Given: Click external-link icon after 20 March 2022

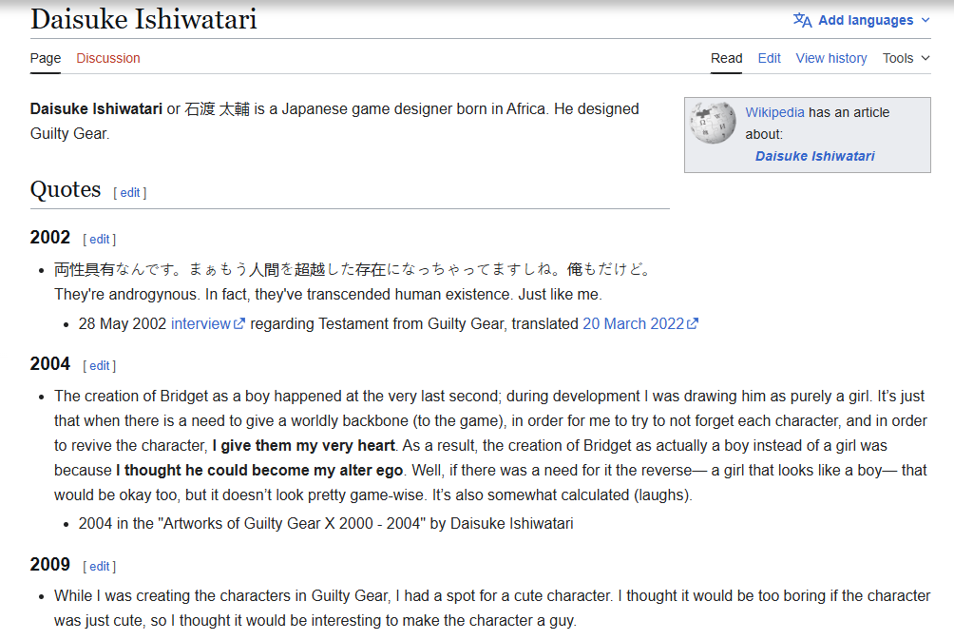Looking at the screenshot, I should tap(693, 323).
